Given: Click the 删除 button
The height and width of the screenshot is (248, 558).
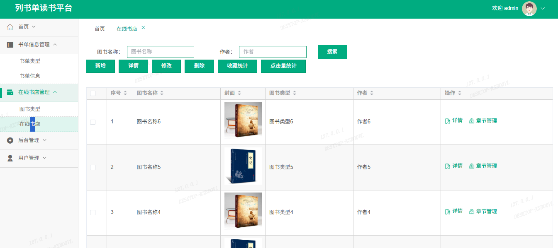Looking at the screenshot, I should pos(199,66).
